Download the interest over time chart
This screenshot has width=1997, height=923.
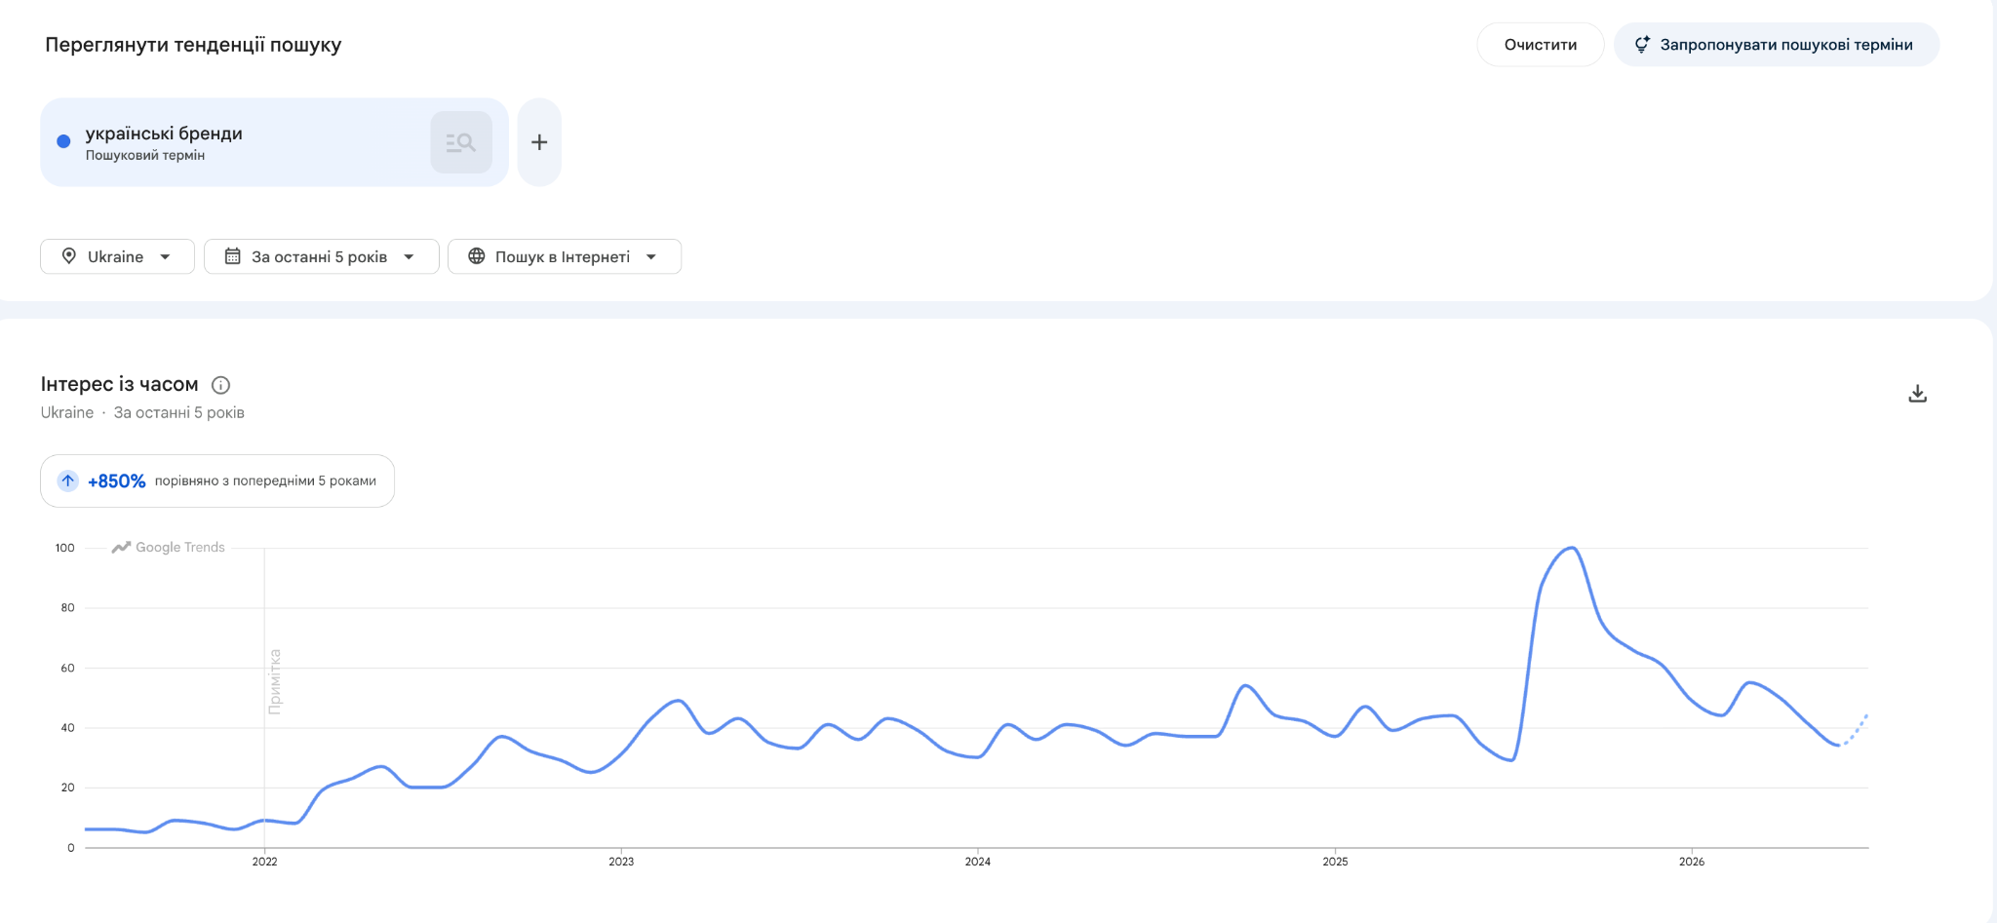coord(1917,394)
